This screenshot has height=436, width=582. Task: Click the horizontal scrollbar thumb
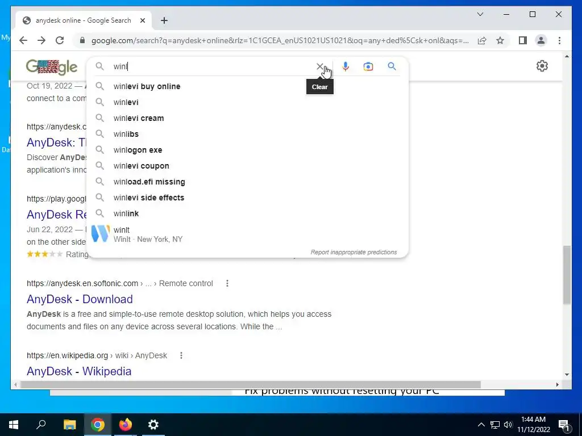[250, 385]
